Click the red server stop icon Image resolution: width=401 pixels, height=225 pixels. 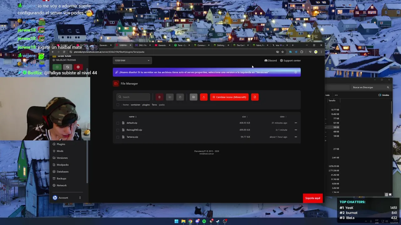click(78, 67)
